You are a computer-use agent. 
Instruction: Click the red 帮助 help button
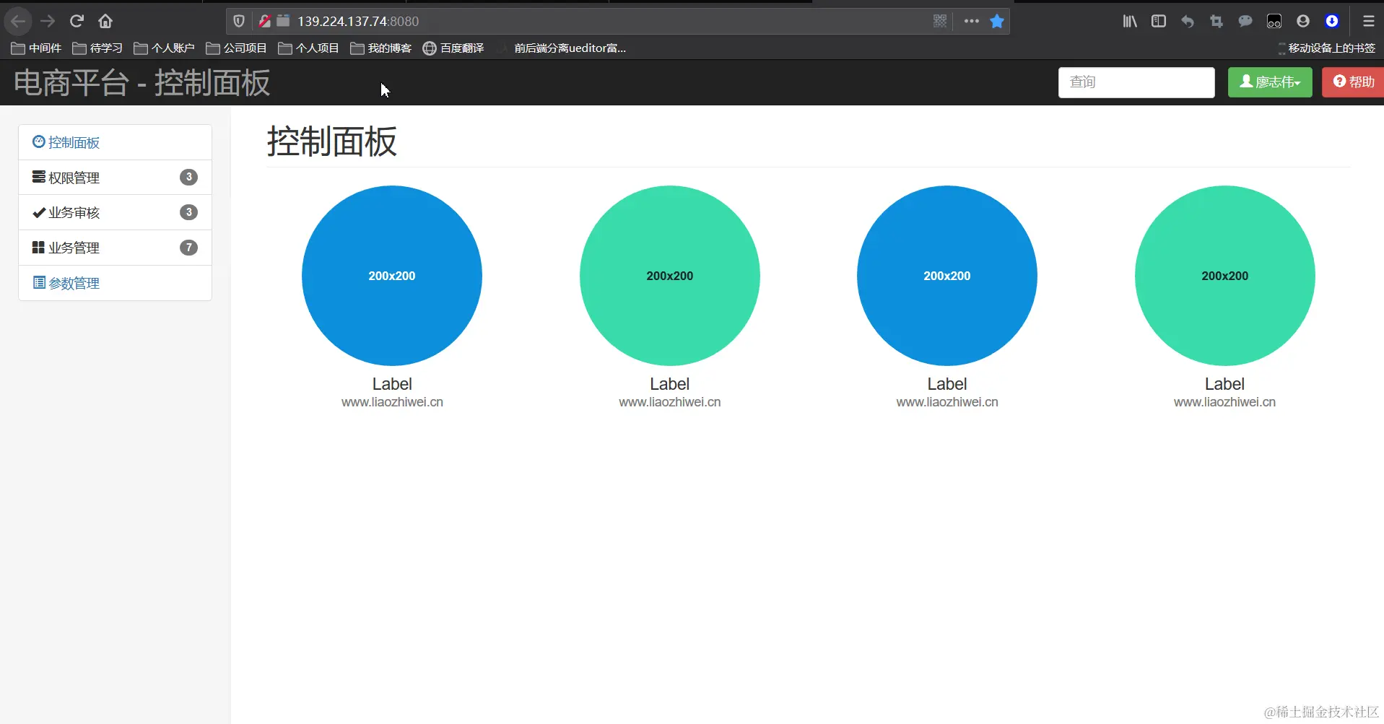pos(1353,82)
